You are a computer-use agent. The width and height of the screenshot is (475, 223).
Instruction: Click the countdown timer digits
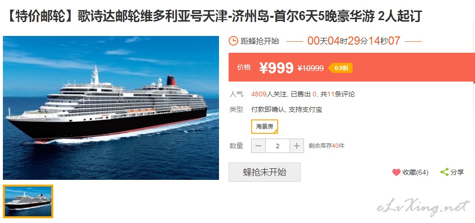[x=353, y=41]
